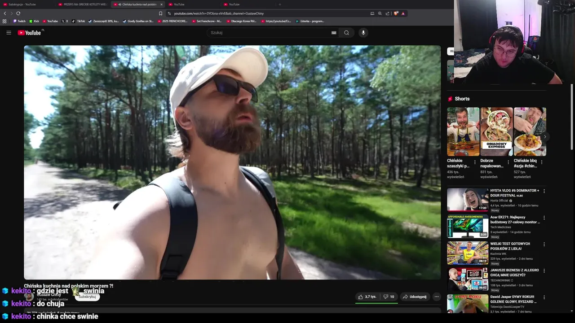Click the page vertical scrollbar
The width and height of the screenshot is (575, 323).
pyautogui.click(x=572, y=117)
